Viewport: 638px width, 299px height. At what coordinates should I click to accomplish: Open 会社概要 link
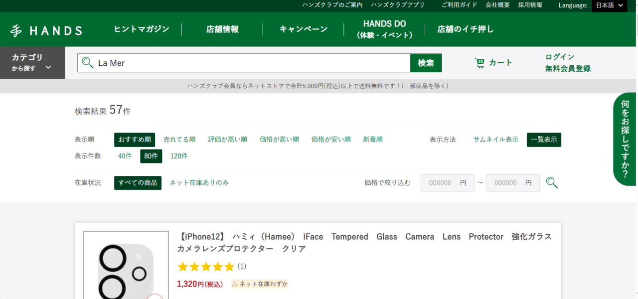(x=498, y=5)
